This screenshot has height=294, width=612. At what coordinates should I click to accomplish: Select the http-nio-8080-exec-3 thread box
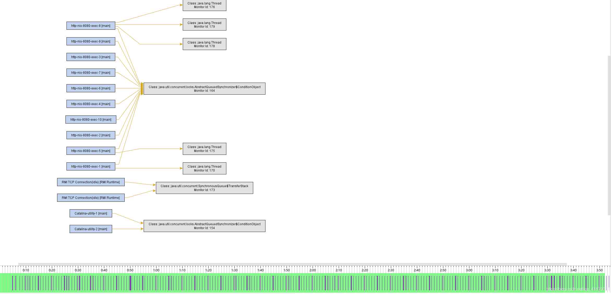point(91,57)
